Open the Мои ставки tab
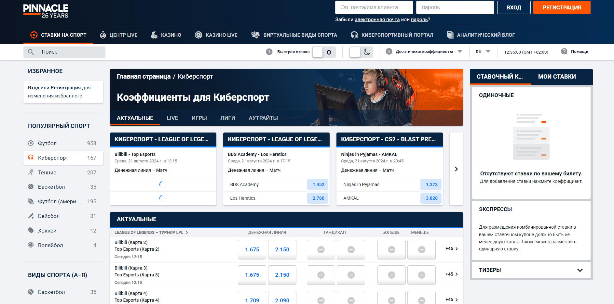This screenshot has height=304, width=614. [557, 77]
